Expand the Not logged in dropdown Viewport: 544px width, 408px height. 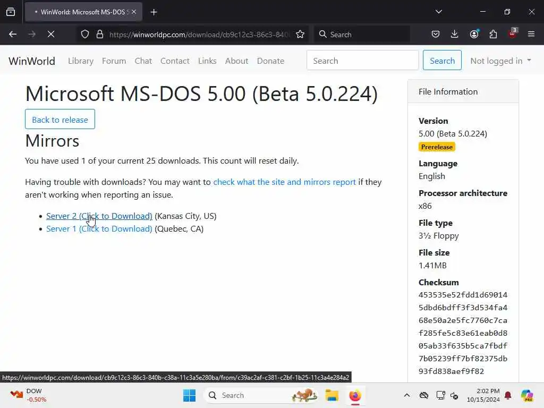[x=500, y=61]
